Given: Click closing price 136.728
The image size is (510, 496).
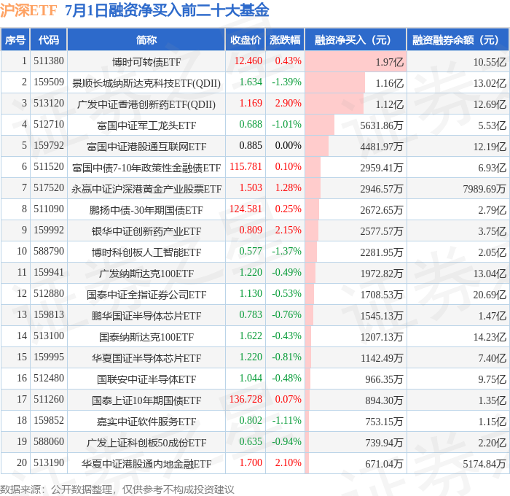Looking at the screenshot, I should click(246, 400).
